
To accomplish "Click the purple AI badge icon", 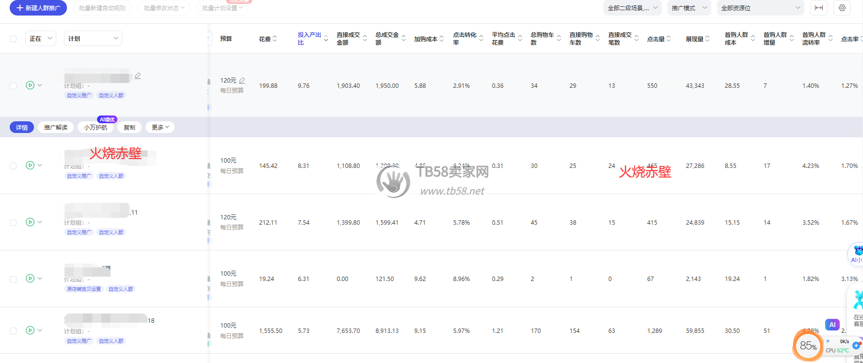I will coord(832,325).
